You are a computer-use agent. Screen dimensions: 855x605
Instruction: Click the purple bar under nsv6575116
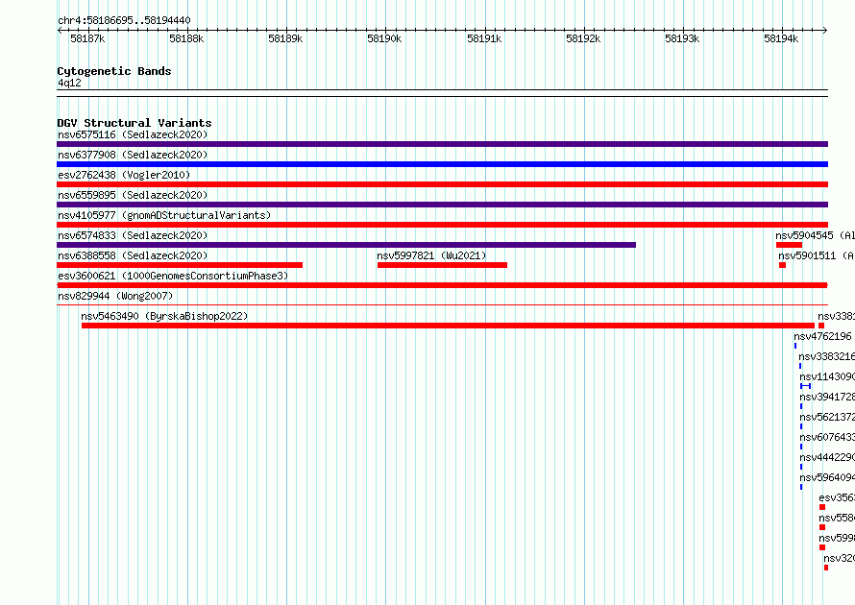[442, 144]
